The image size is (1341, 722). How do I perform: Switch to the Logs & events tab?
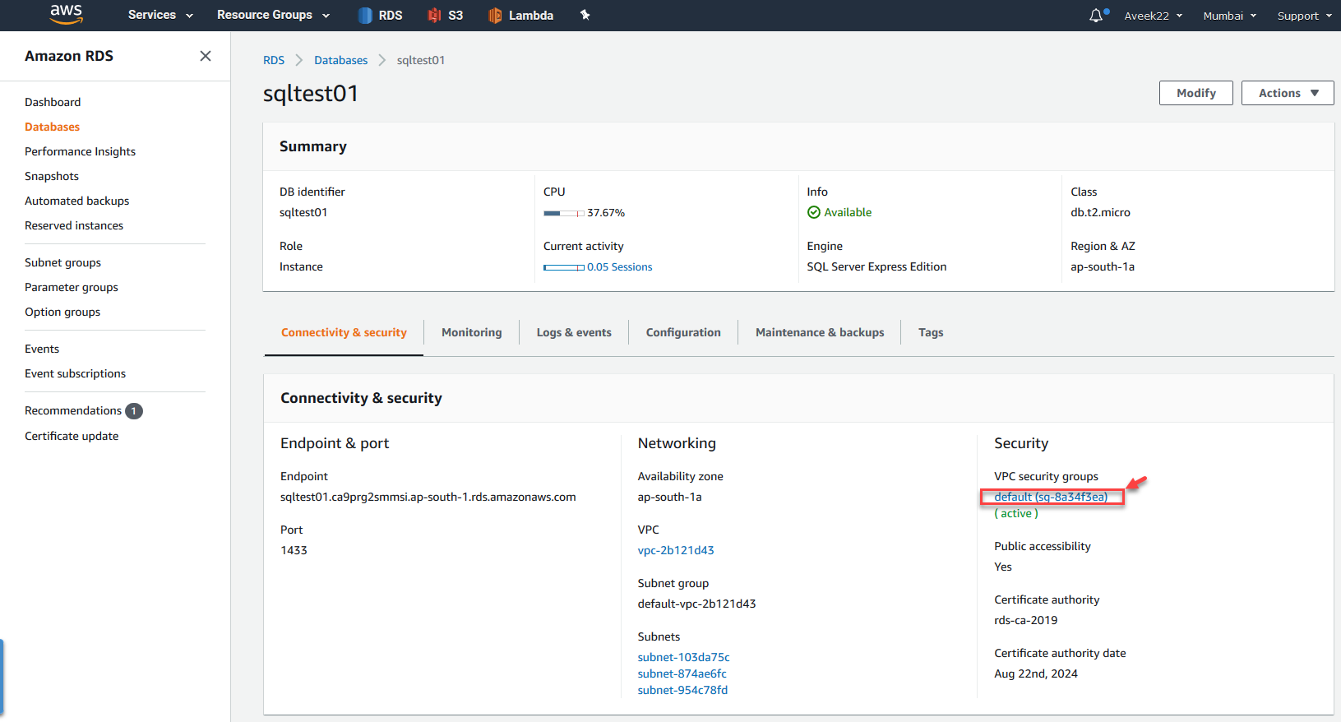[574, 332]
